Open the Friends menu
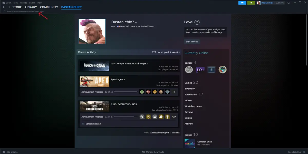 (23, 3)
